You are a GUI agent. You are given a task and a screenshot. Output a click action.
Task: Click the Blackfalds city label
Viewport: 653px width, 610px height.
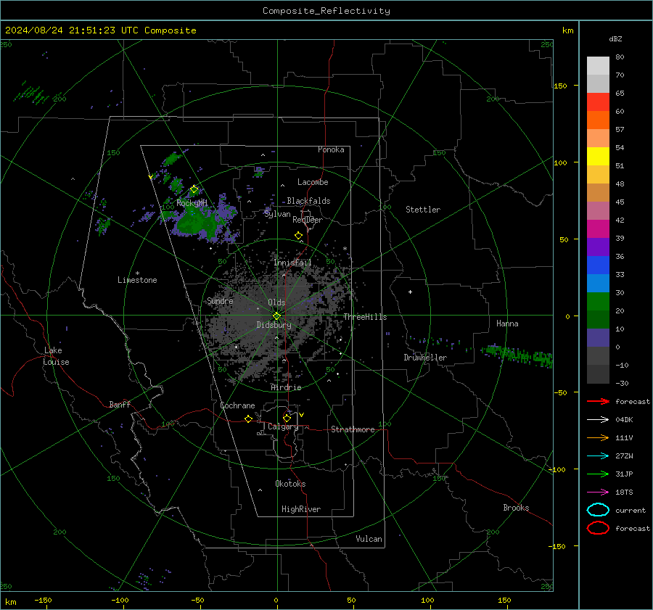click(308, 201)
